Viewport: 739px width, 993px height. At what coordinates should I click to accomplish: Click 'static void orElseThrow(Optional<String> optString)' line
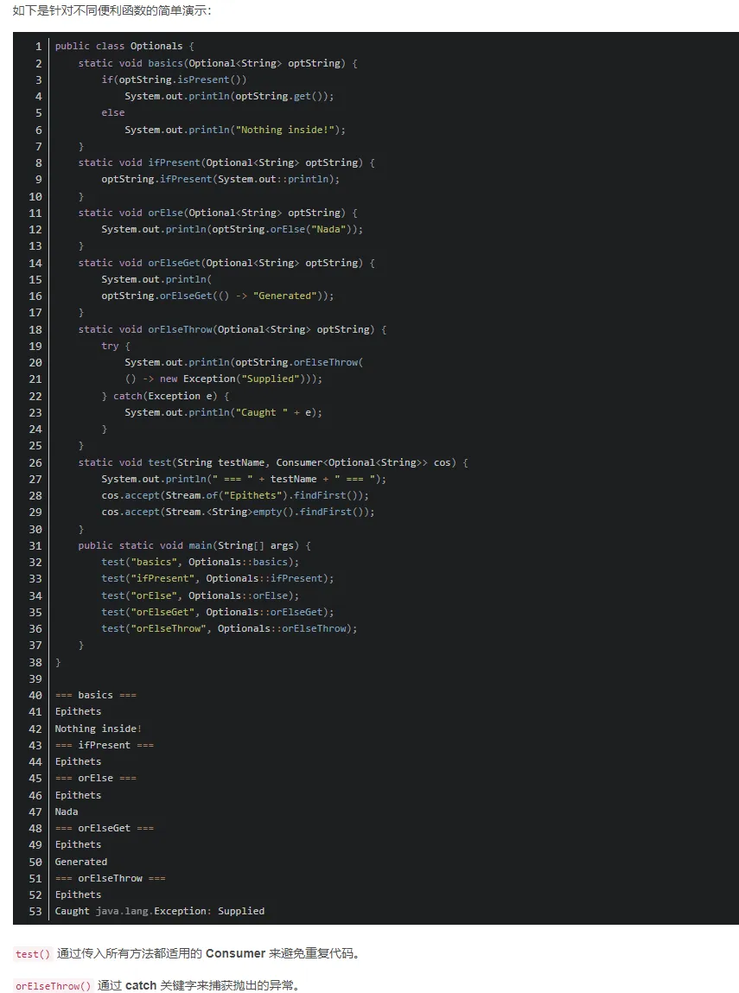tap(233, 329)
